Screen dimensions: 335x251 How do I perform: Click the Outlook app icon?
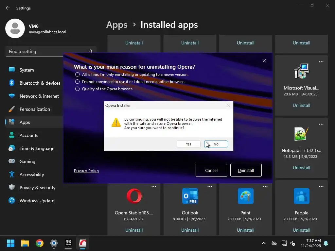tap(190, 196)
